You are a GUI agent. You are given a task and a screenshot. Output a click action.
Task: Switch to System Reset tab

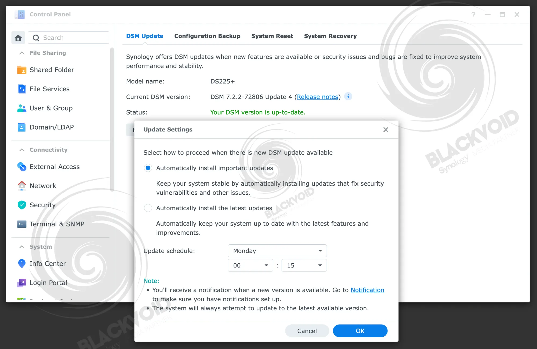[272, 36]
